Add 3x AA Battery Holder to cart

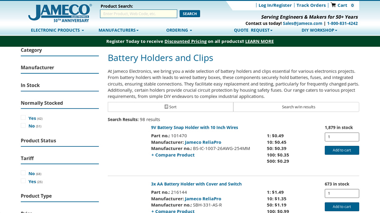point(342,207)
